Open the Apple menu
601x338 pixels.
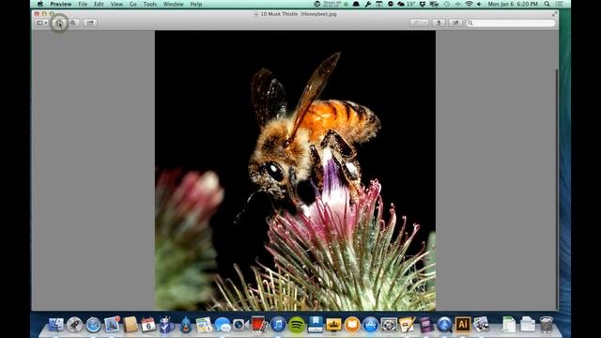(40, 4)
